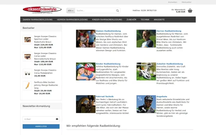This screenshot has height=135, width=216.
Task: Open the Fahrrad Technik heading link
Action: [105, 96]
